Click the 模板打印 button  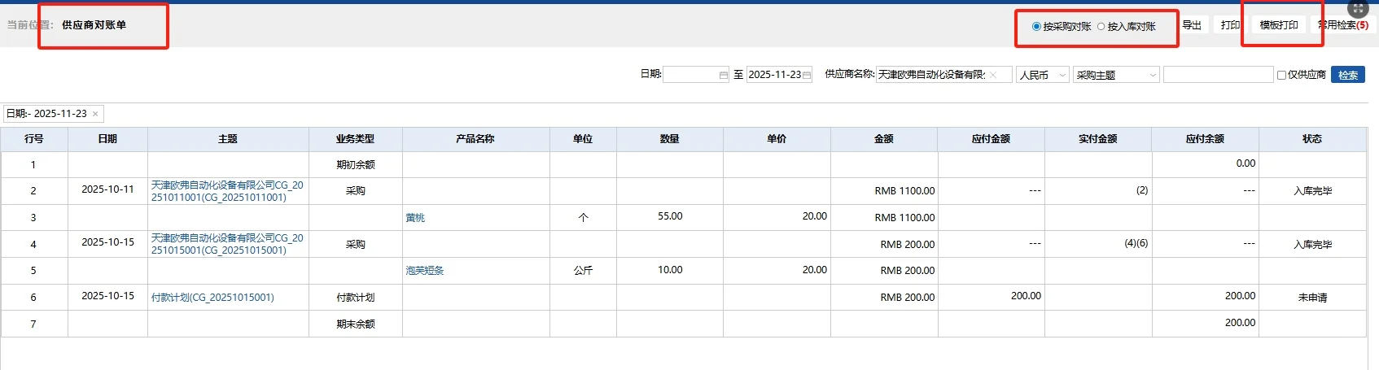1279,25
